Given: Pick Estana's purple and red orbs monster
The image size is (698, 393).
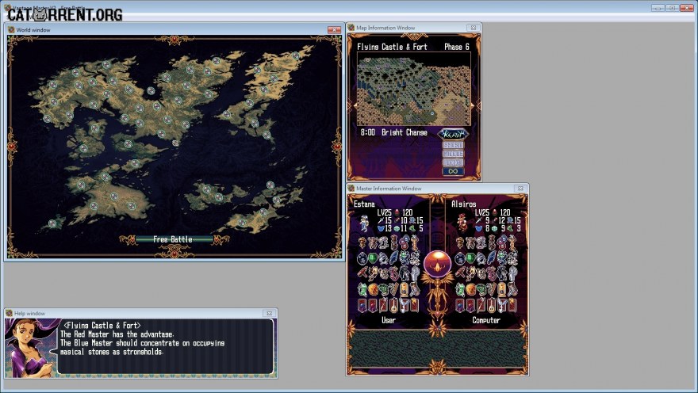Looking at the screenshot, I should coord(405,242).
